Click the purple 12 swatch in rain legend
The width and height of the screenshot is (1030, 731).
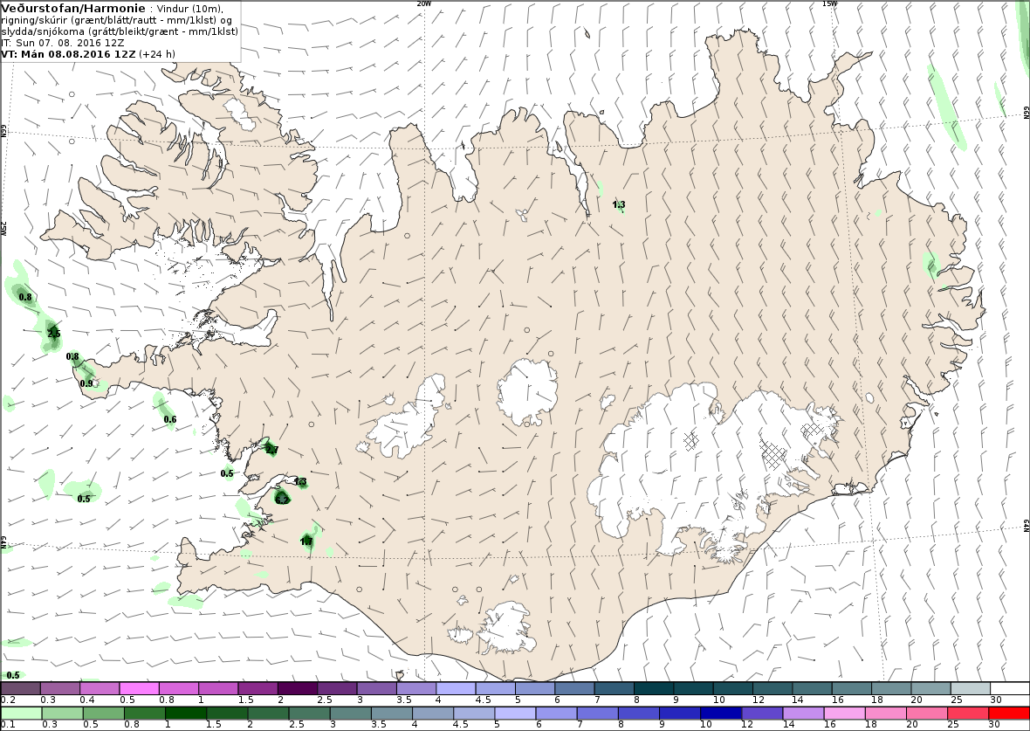point(762,713)
